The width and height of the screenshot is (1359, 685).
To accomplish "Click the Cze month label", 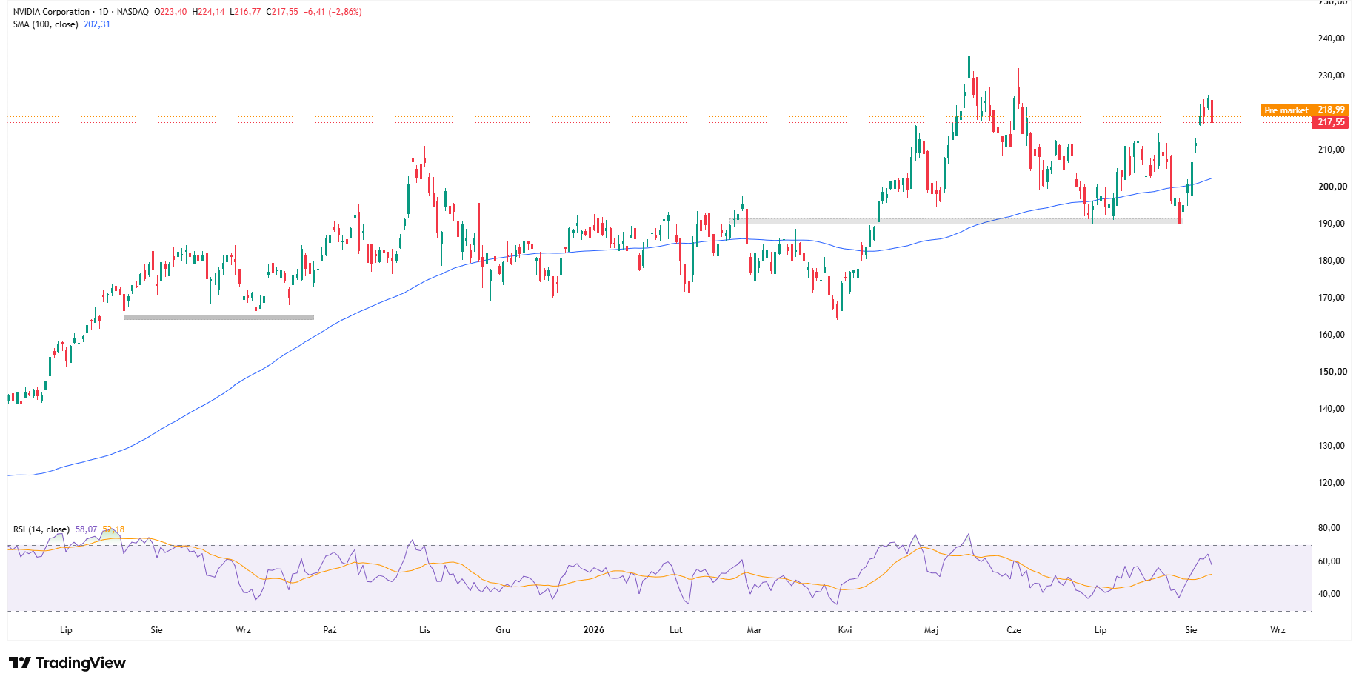I will click(x=1014, y=630).
